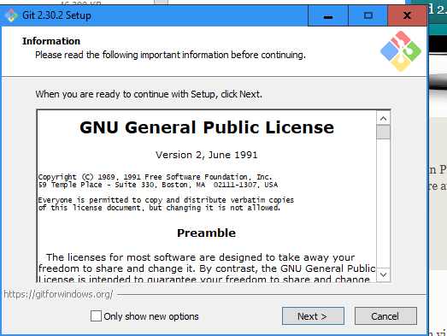
Task: Click 'of this license document' line
Action: point(159,208)
